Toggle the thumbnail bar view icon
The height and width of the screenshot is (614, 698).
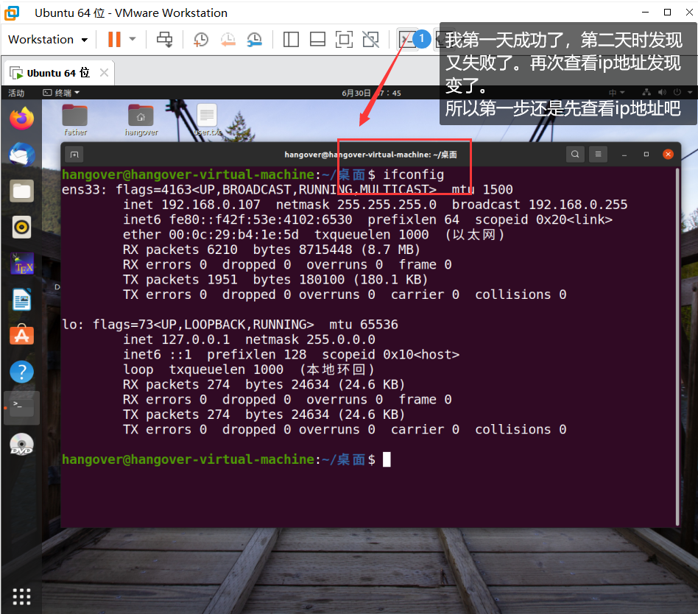coord(317,40)
